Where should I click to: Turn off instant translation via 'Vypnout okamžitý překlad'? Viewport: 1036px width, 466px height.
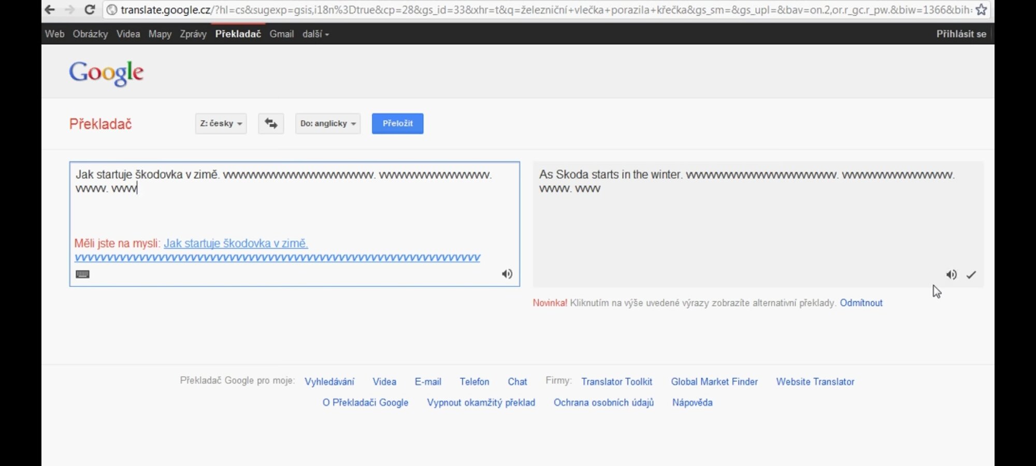click(x=481, y=403)
